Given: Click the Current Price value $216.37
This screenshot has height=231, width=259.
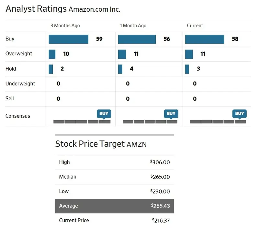Looking at the screenshot, I should click(161, 221).
